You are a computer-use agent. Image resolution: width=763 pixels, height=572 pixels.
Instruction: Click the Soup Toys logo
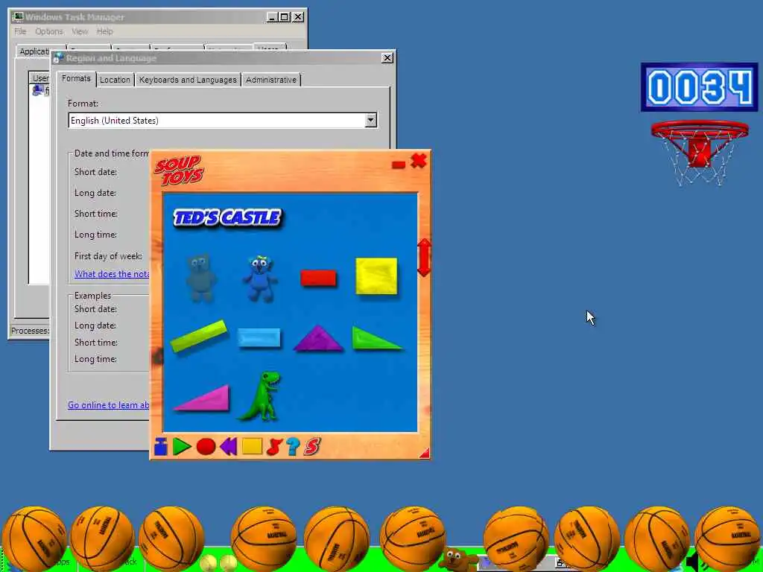[x=179, y=171]
